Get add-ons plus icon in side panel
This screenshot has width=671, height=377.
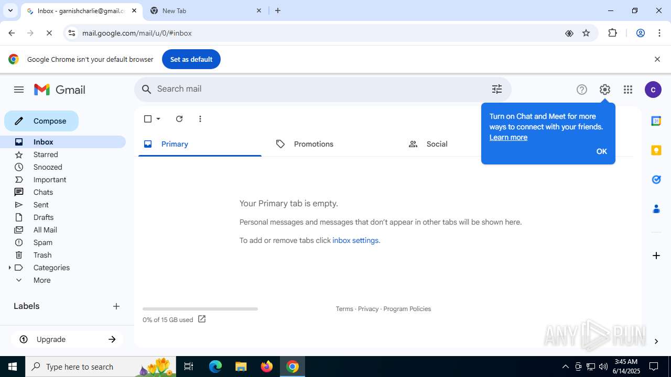click(x=656, y=256)
